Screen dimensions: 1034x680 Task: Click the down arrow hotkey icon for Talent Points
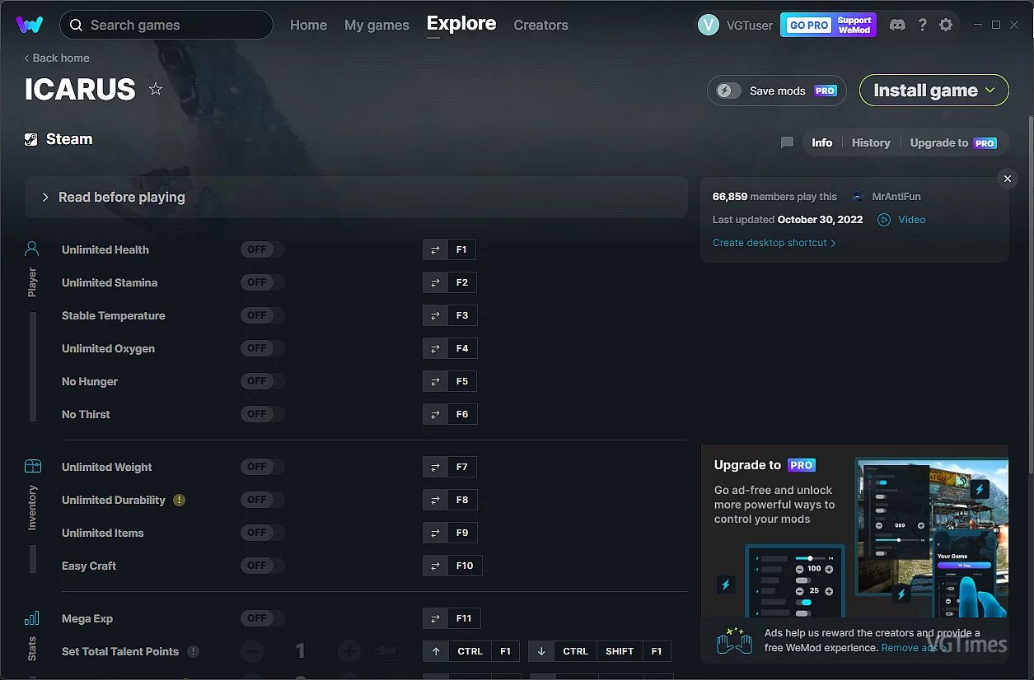tap(541, 651)
